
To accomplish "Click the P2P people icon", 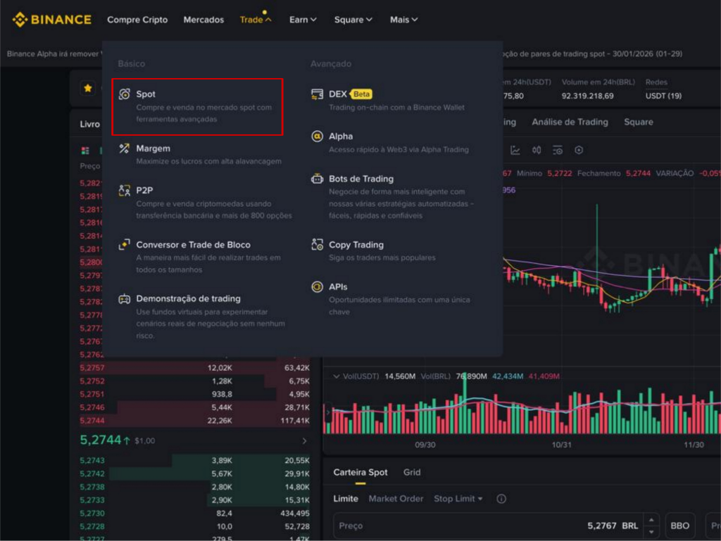I will click(124, 190).
